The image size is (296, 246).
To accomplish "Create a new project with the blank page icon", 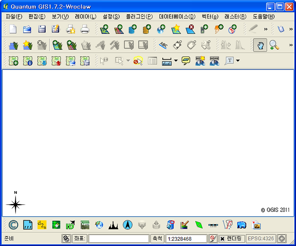I will 13,29.
